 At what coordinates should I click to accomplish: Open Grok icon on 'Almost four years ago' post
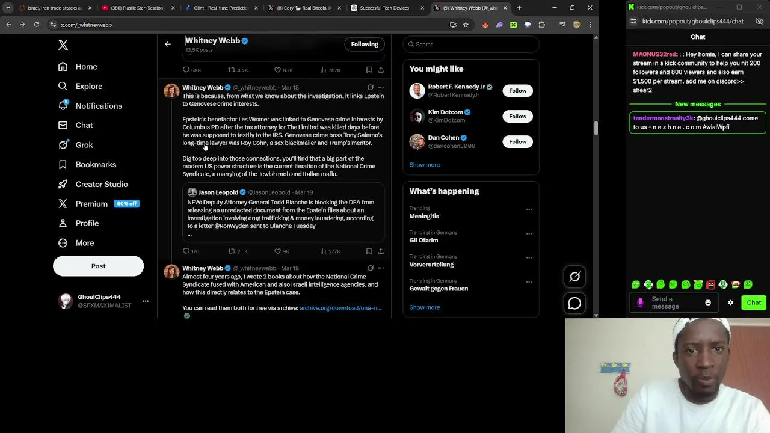pos(370,268)
